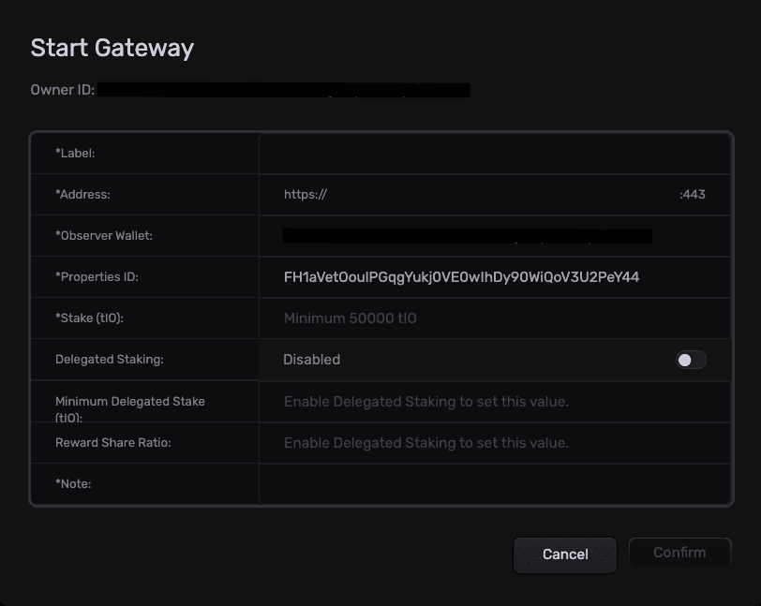
Task: Focus the Address input field
Action: 501,195
